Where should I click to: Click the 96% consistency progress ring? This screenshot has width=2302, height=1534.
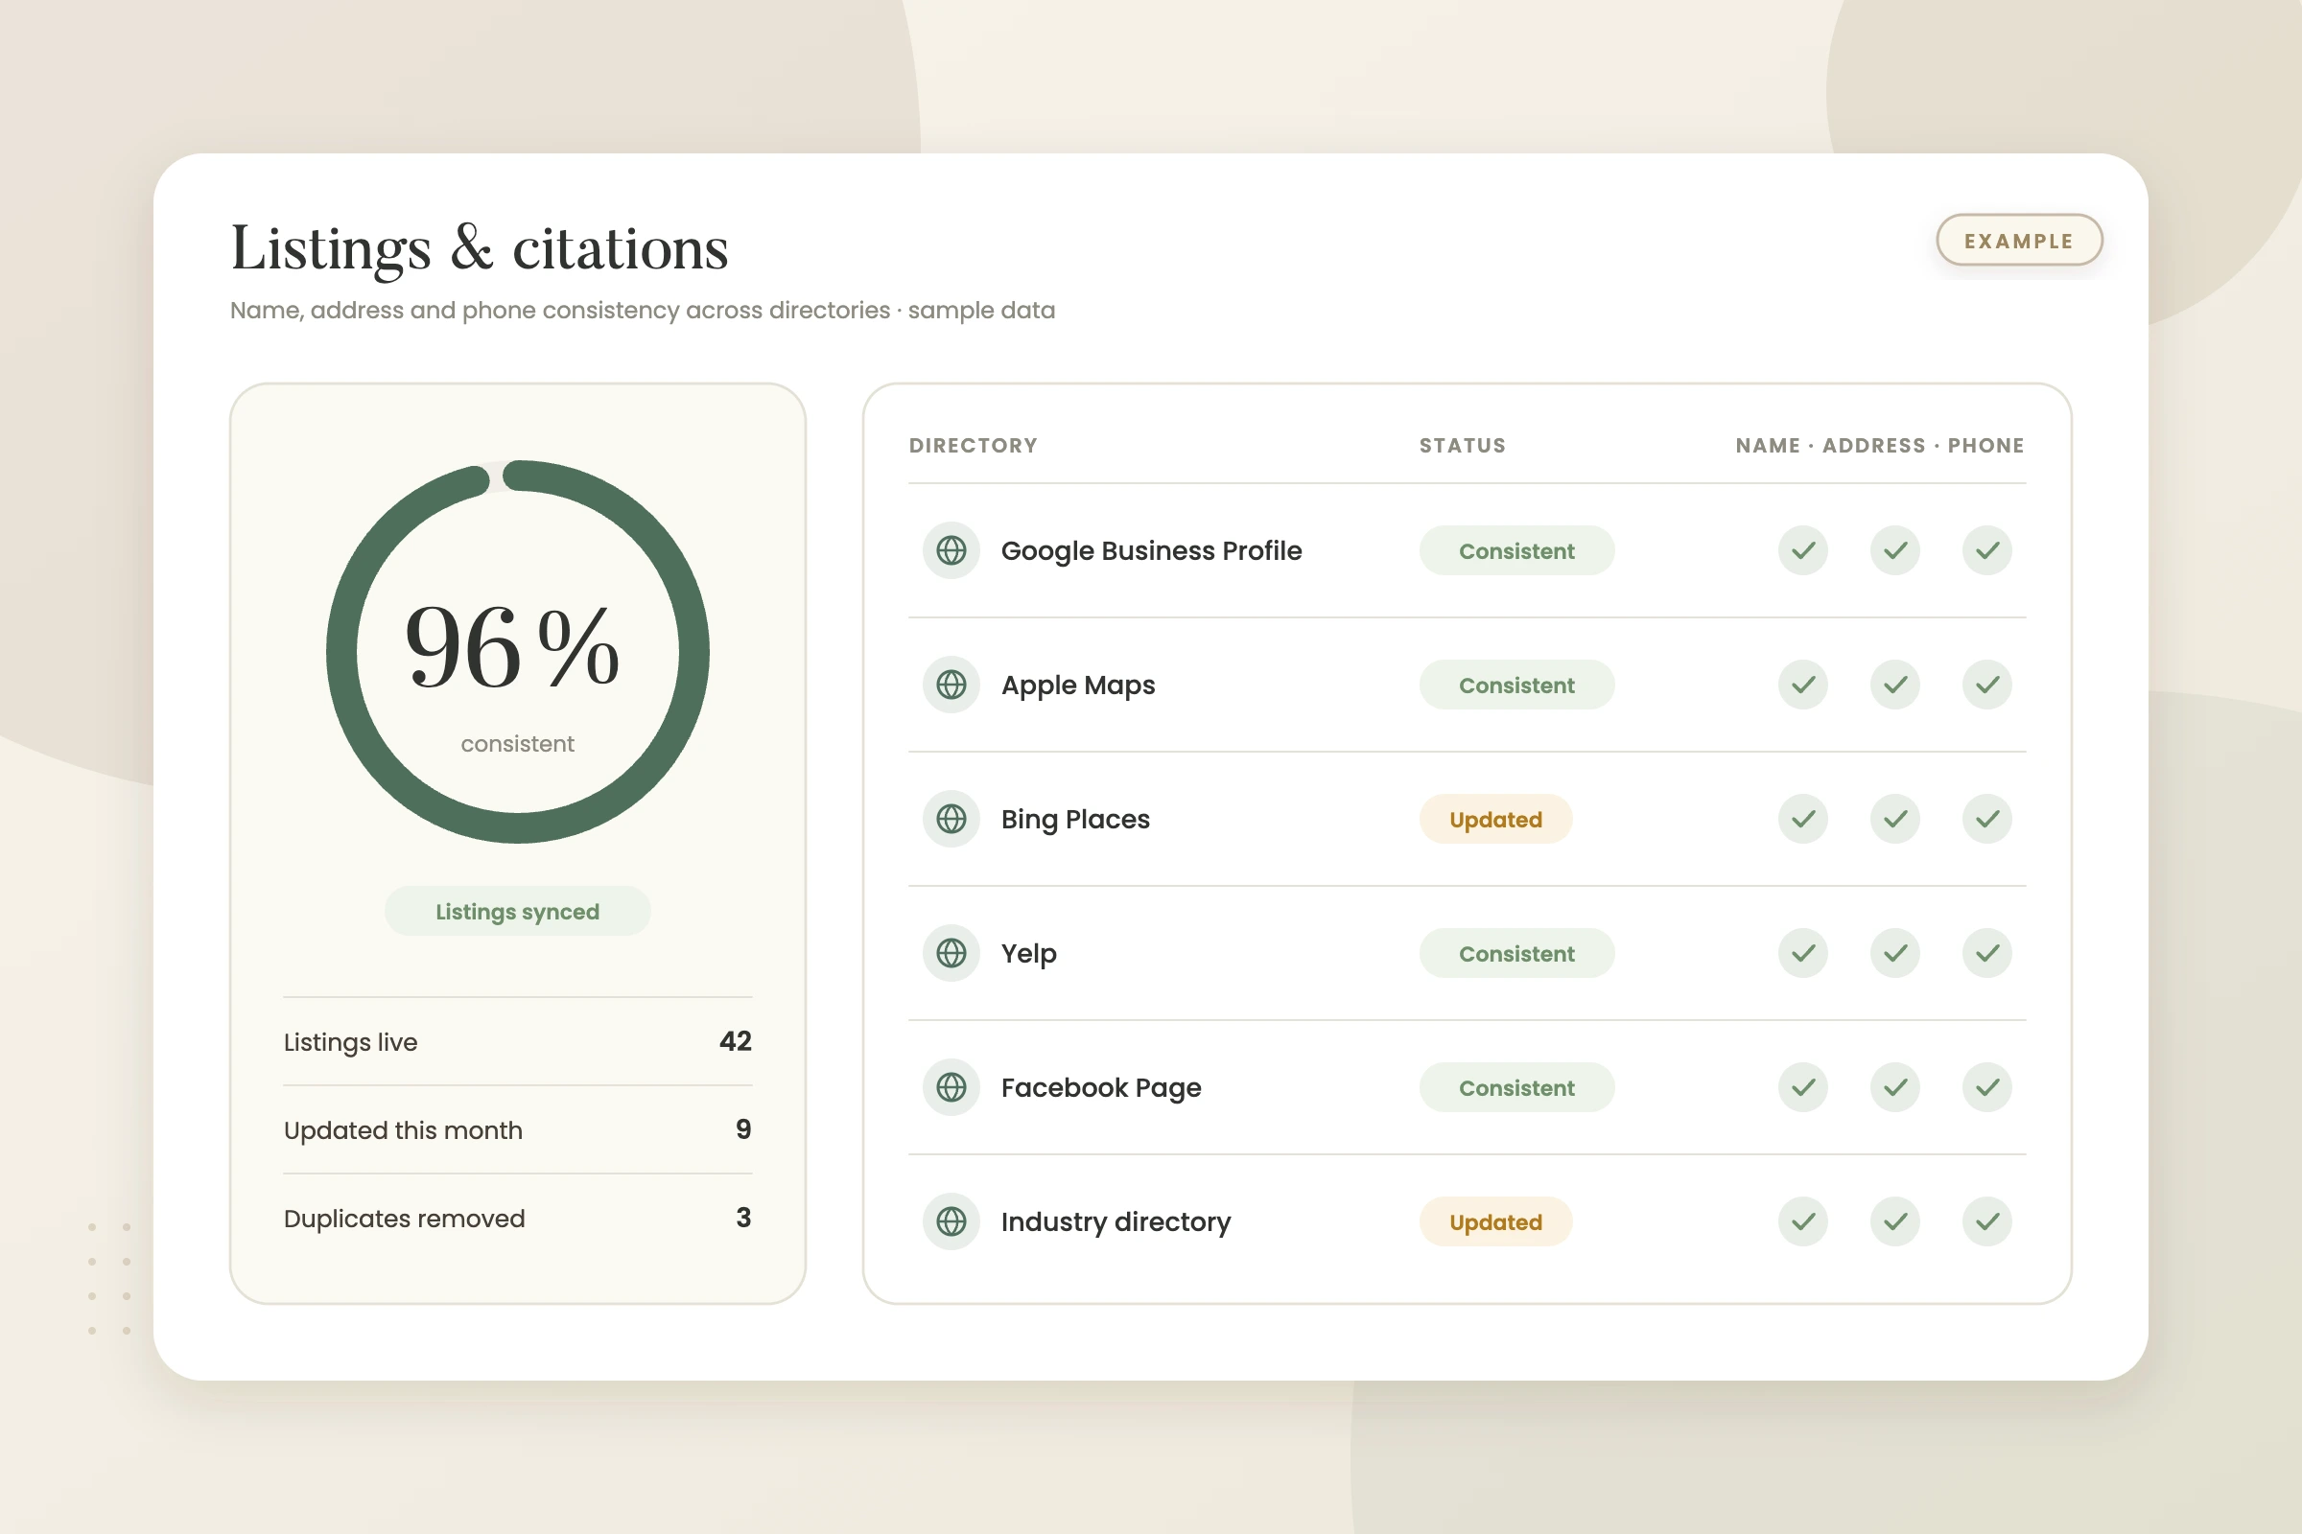(x=518, y=652)
